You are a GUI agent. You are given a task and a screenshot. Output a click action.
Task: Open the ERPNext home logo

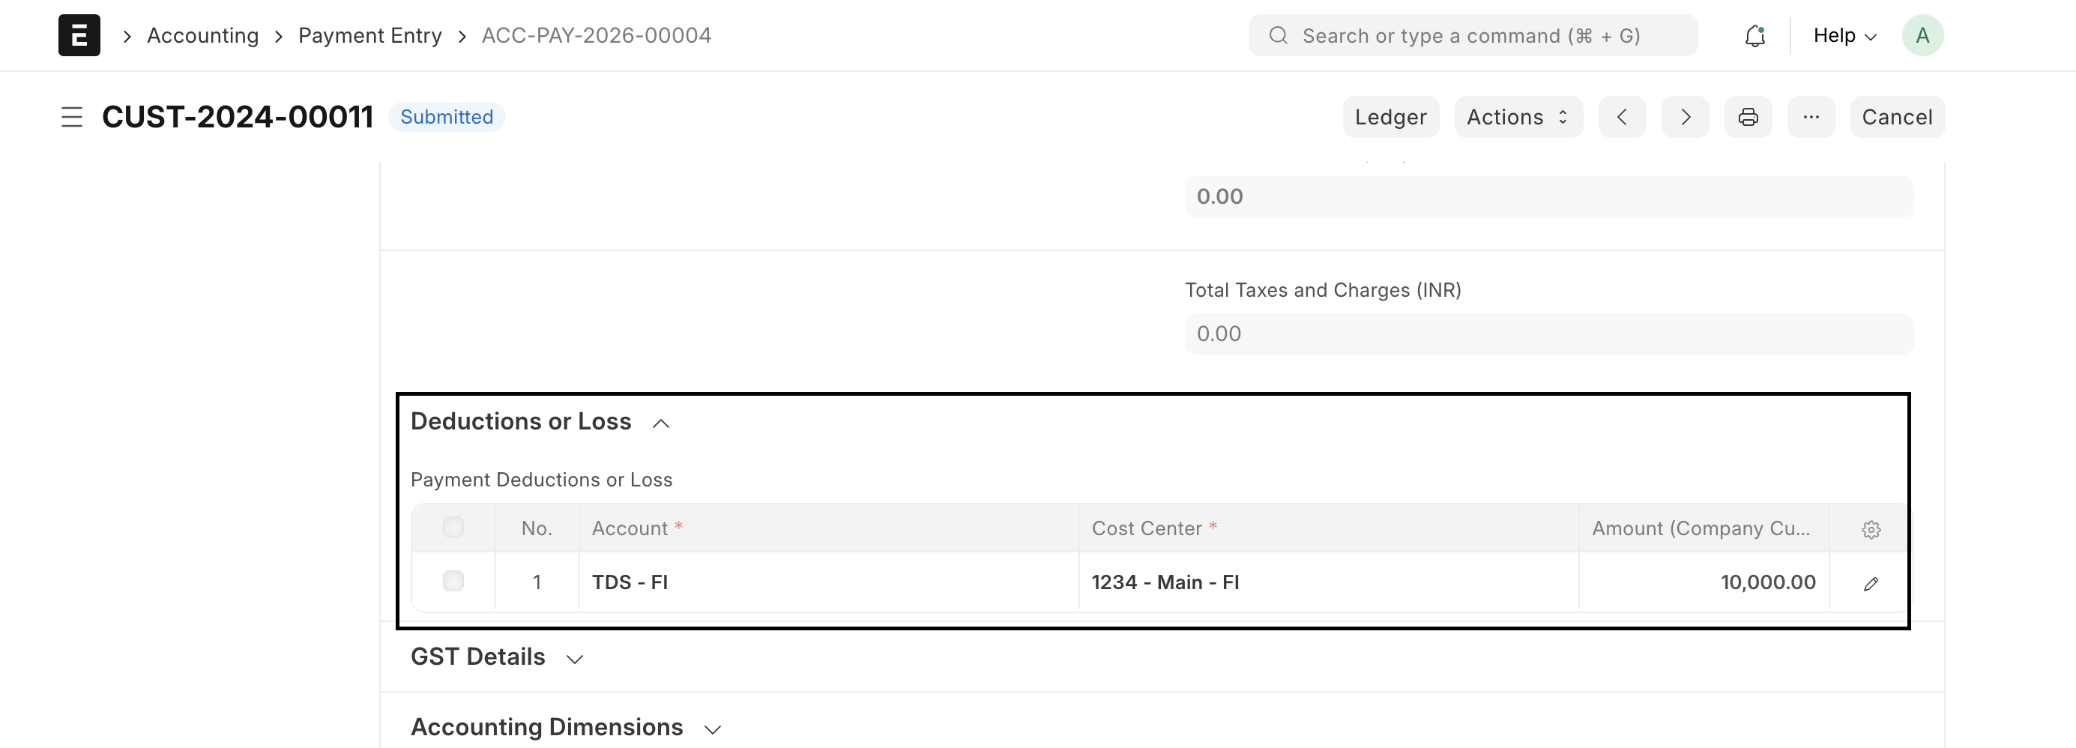click(79, 35)
